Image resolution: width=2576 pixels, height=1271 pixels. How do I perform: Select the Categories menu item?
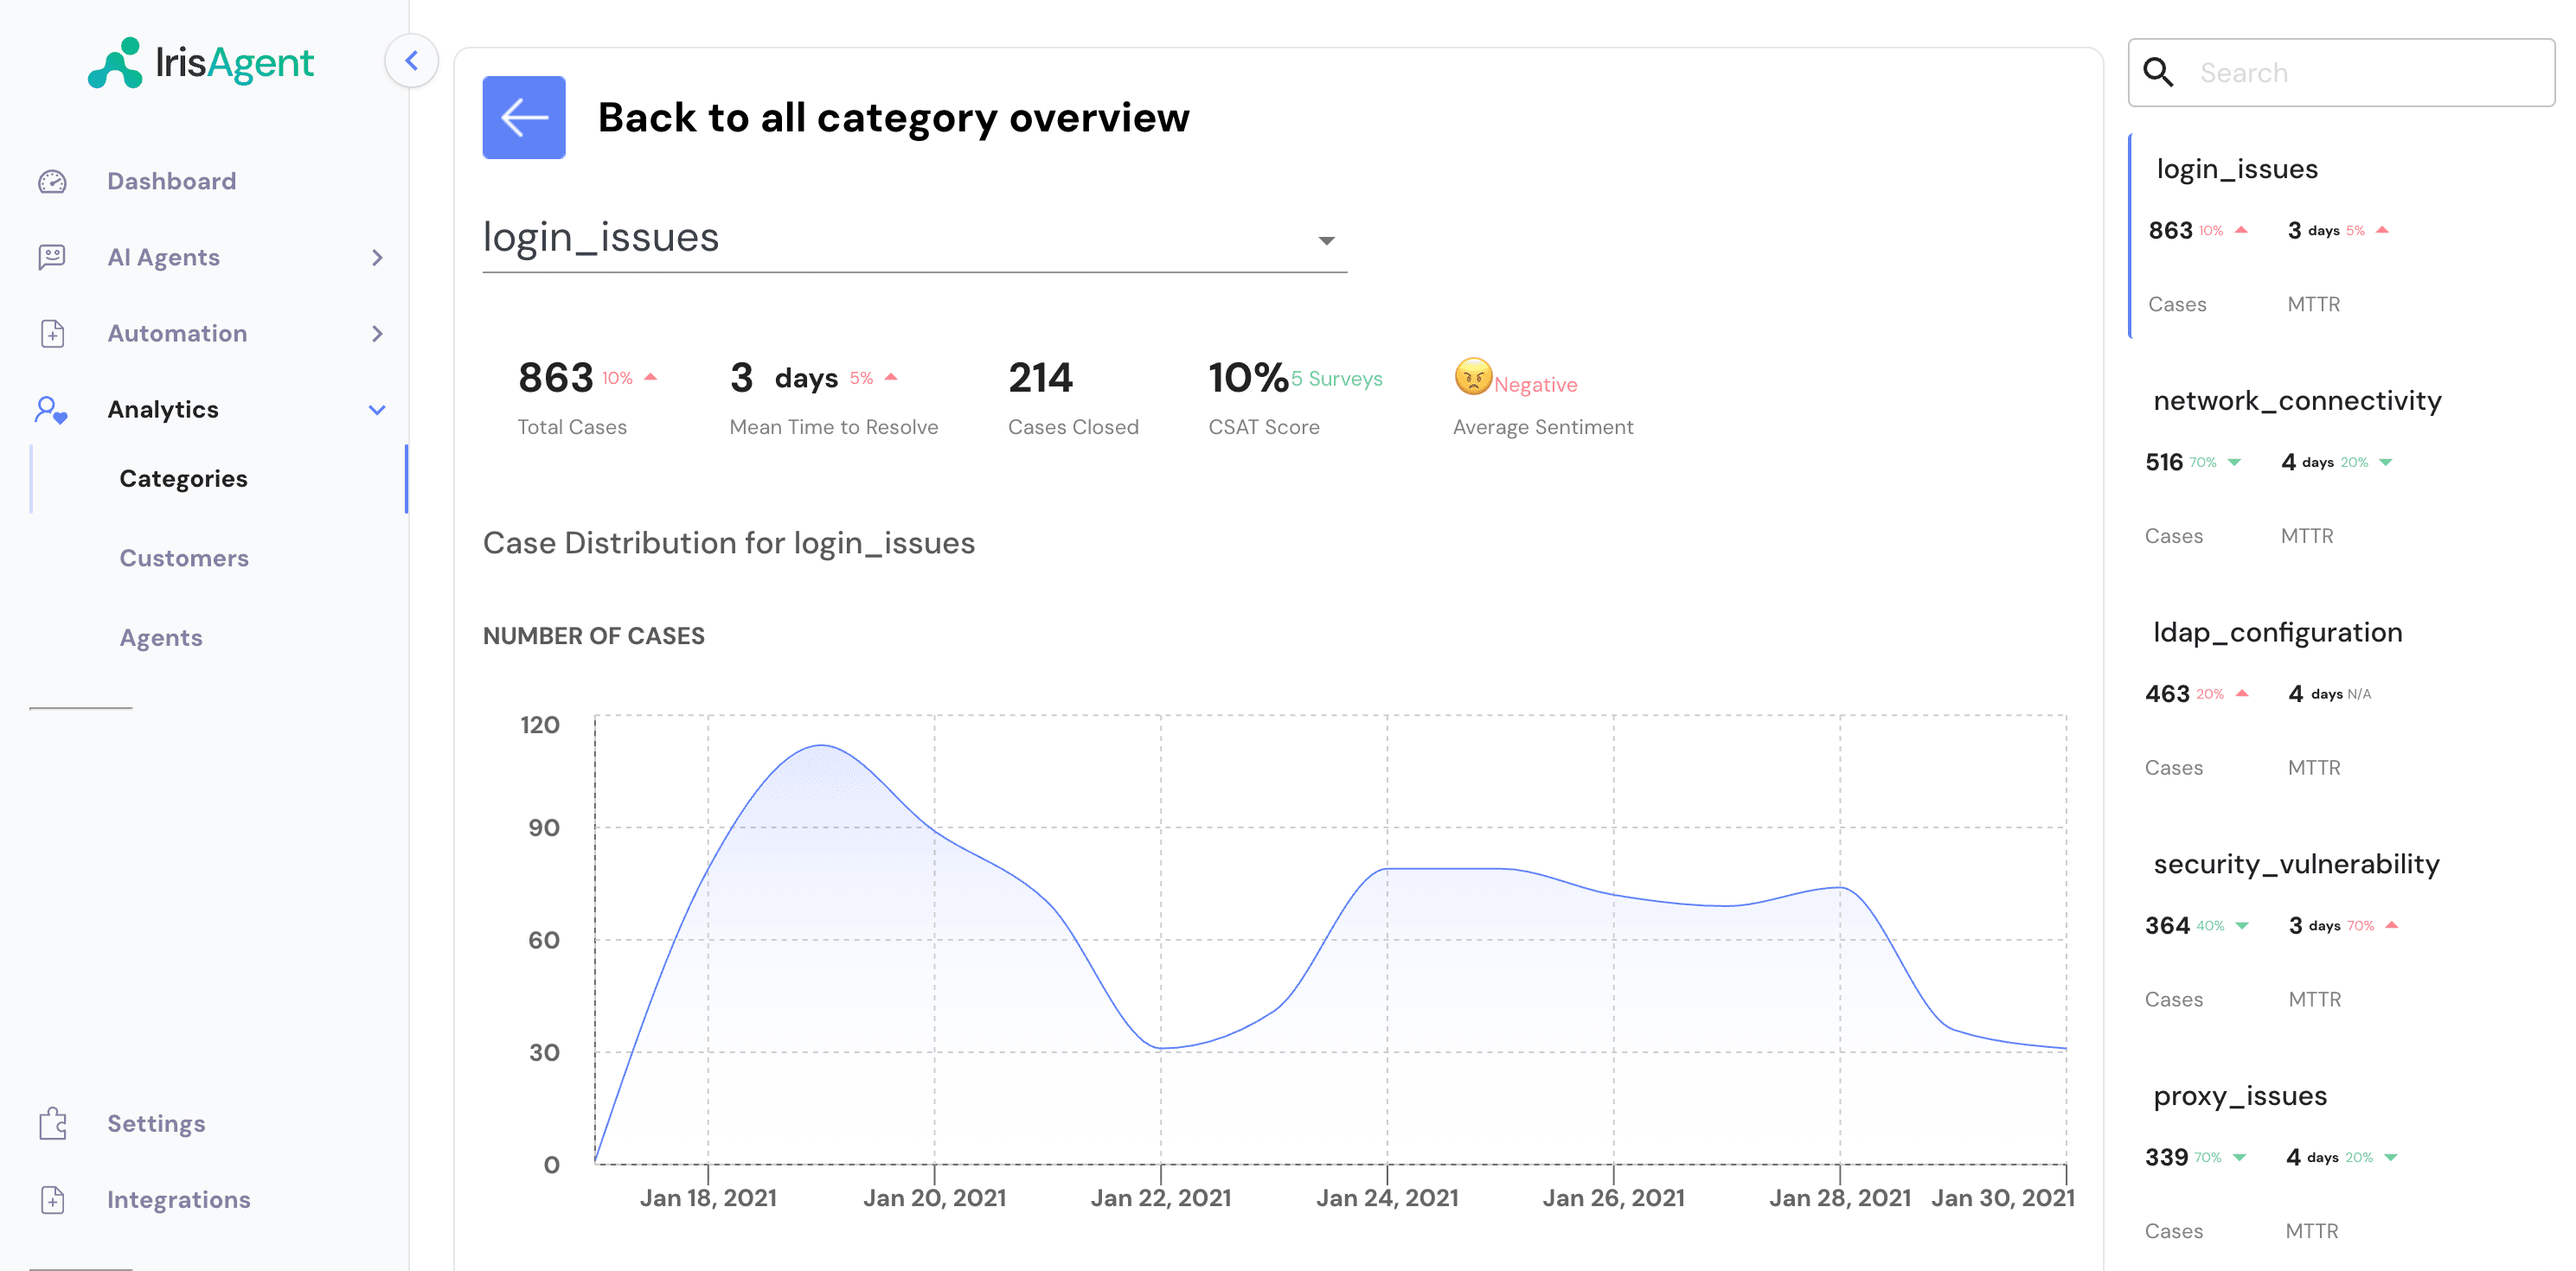tap(183, 479)
